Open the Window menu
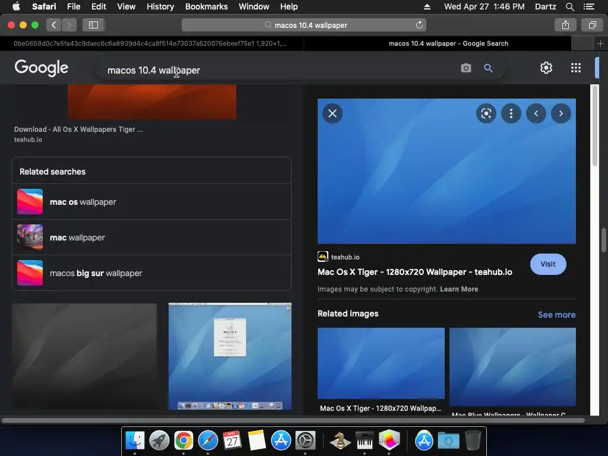Image resolution: width=608 pixels, height=456 pixels. click(x=254, y=7)
